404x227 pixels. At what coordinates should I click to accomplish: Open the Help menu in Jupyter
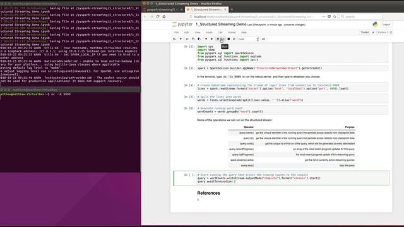[244, 32]
